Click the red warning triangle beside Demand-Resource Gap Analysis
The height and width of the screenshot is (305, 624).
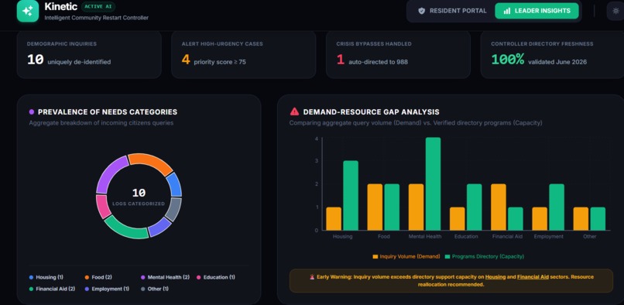coord(294,112)
